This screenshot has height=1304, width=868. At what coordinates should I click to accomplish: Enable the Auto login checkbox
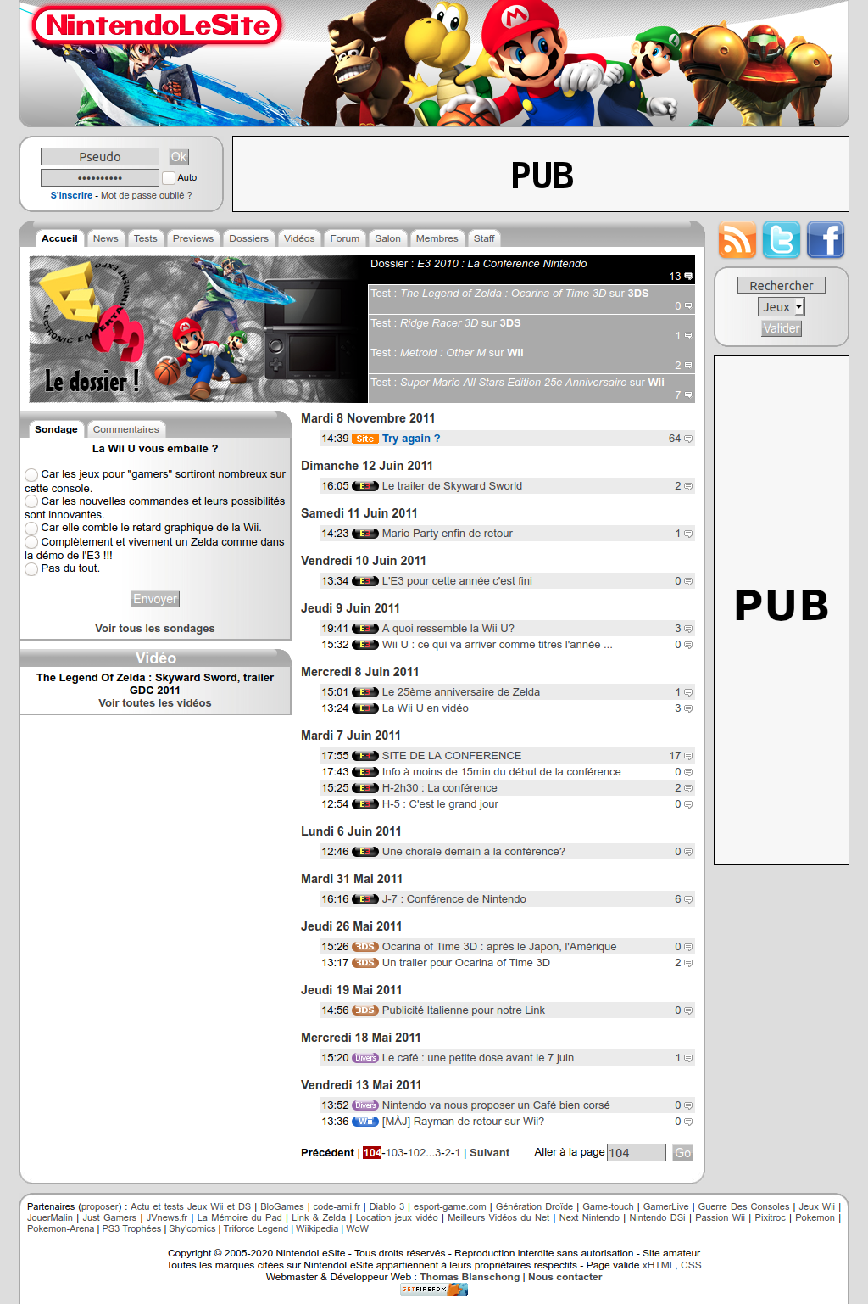[169, 178]
